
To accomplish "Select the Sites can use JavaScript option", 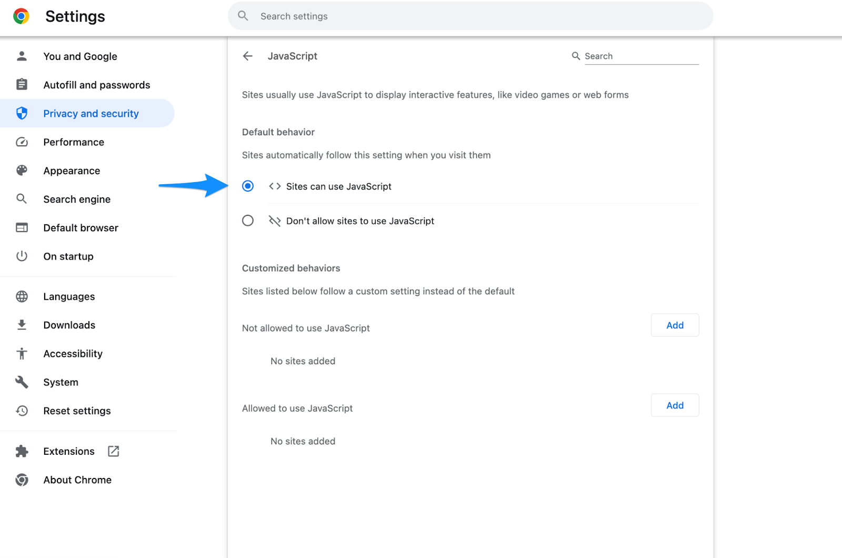I will [x=247, y=186].
